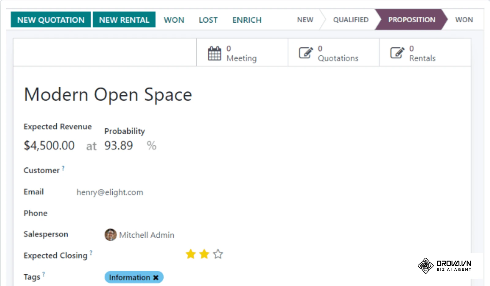Viewport: 490px width, 286px height.
Task: Open Tags field help tooltip
Action: tap(43, 274)
